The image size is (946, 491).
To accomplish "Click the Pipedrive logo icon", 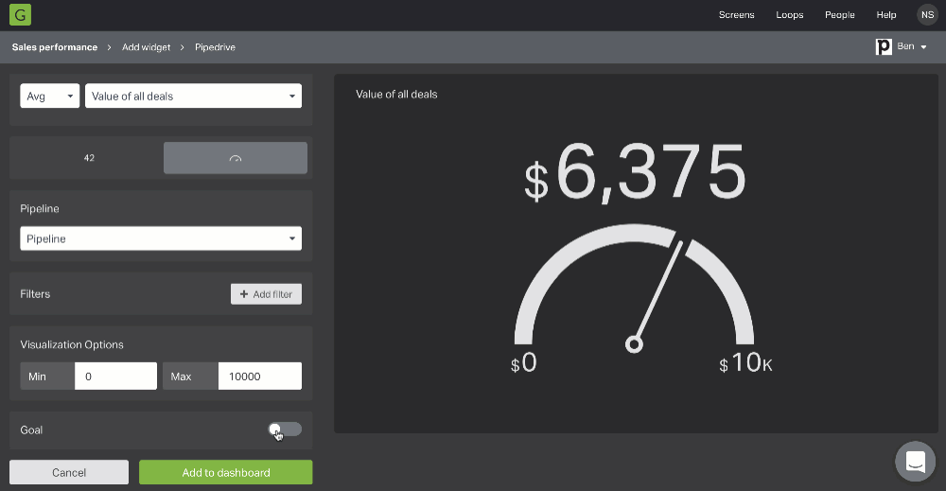I will [884, 46].
